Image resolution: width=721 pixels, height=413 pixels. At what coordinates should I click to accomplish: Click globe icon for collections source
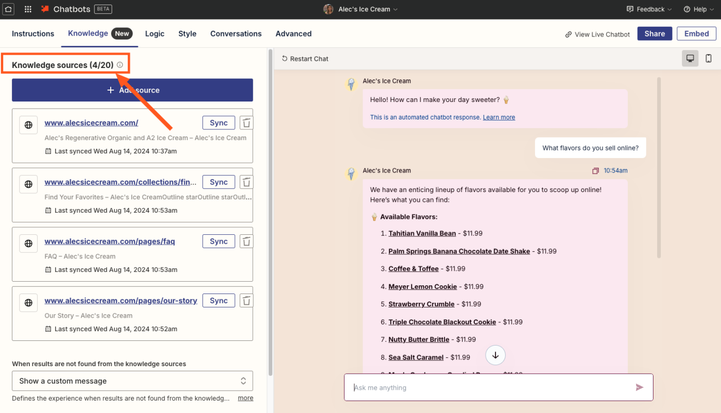coord(29,184)
